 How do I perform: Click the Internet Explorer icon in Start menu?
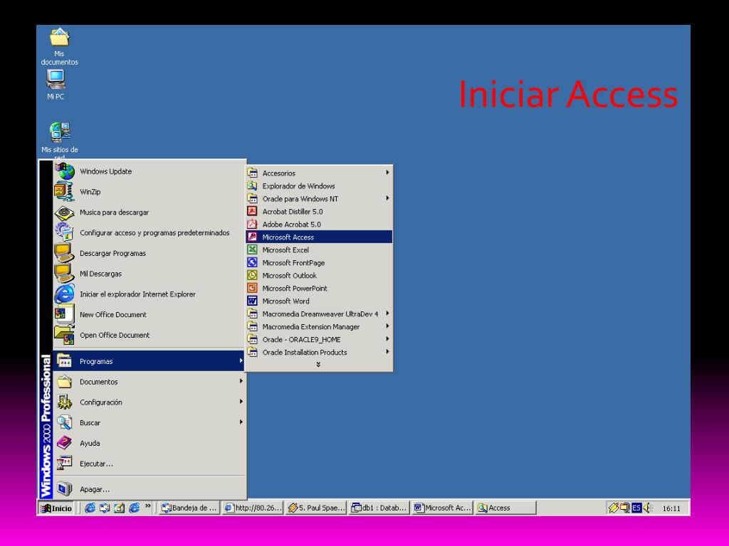coord(64,294)
